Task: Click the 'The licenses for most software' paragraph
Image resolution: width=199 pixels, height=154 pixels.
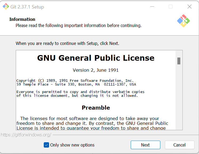Action: pyautogui.click(x=92, y=123)
